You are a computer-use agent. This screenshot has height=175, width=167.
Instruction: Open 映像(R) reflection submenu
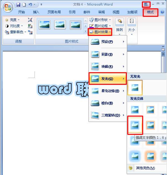pos(108,67)
